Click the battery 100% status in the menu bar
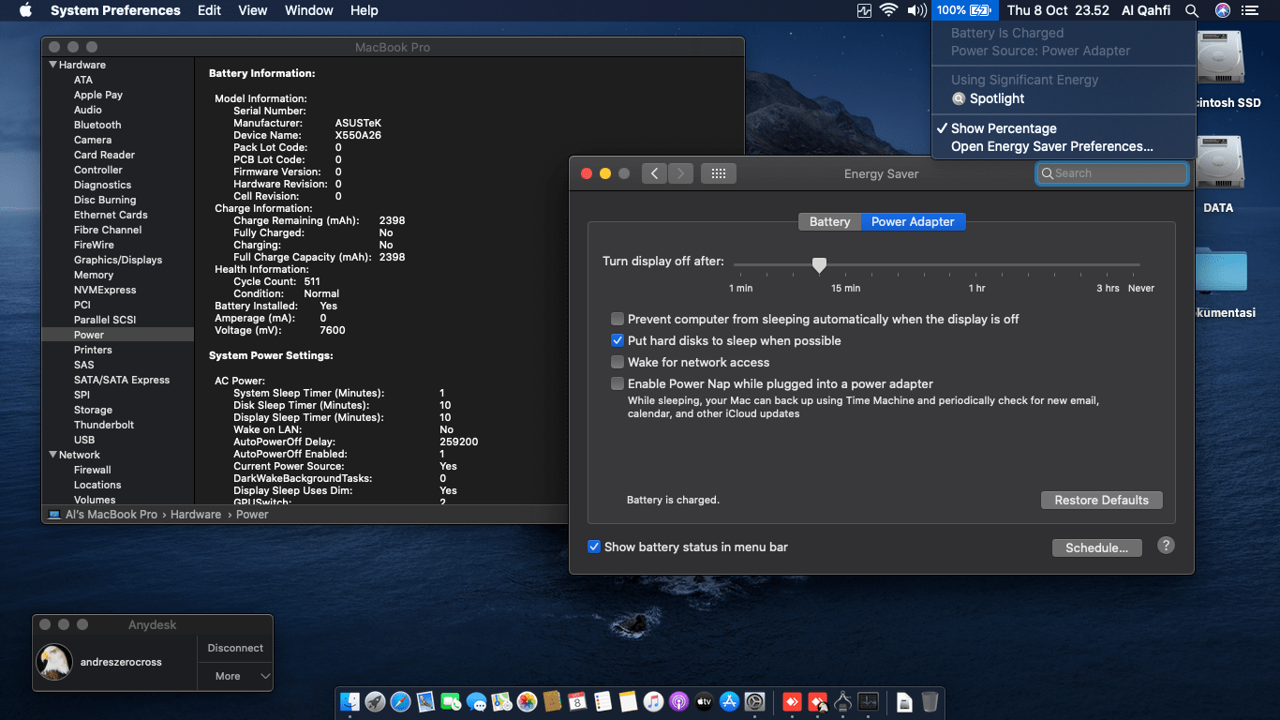1280x720 pixels. pos(964,10)
